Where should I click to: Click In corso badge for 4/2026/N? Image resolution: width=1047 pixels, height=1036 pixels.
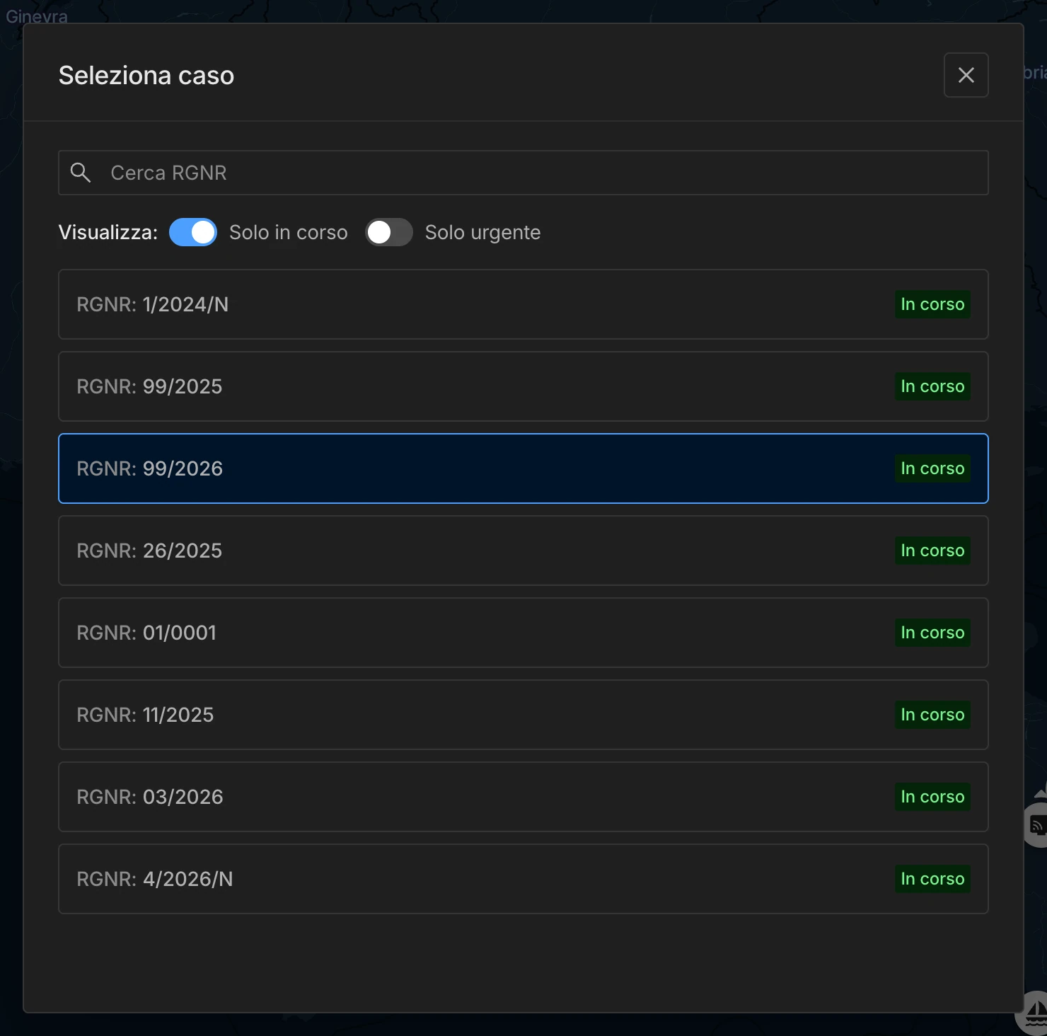[932, 879]
